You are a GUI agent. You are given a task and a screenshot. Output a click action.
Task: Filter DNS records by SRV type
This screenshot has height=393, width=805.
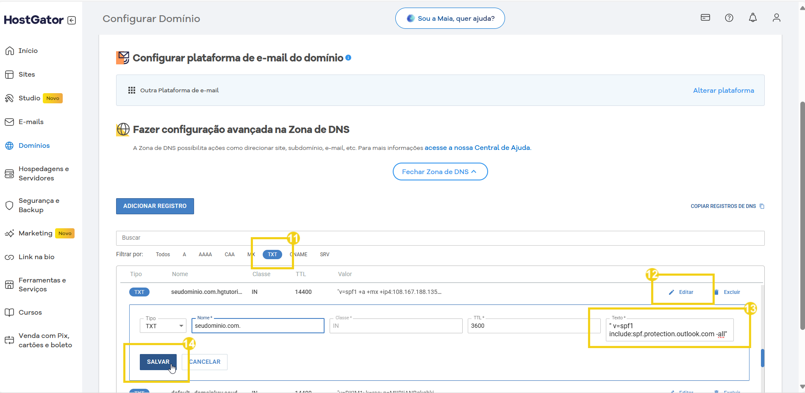coord(325,255)
